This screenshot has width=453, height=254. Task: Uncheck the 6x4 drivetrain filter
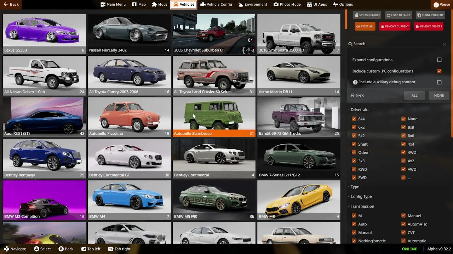(x=354, y=119)
